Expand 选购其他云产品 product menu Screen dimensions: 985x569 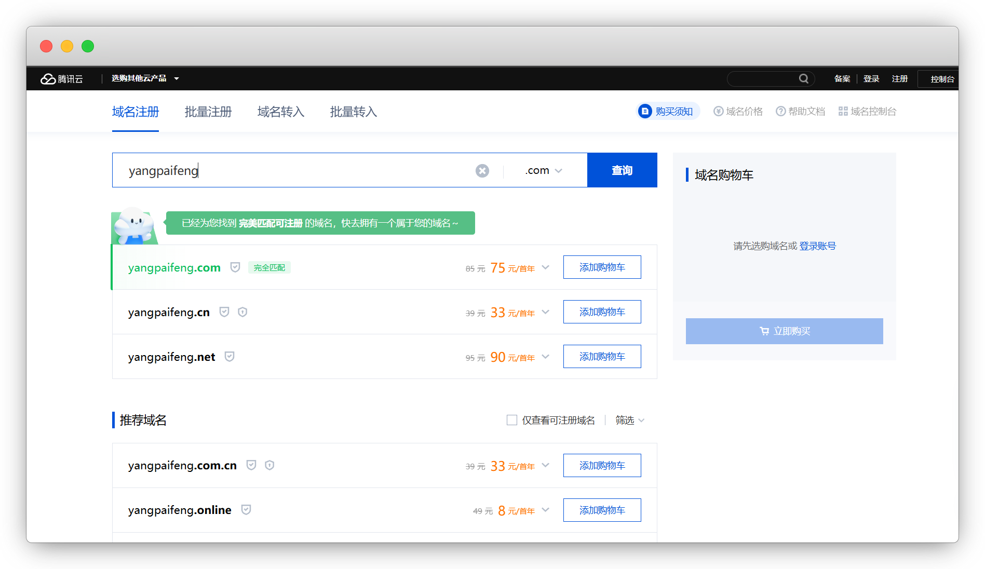tap(145, 79)
